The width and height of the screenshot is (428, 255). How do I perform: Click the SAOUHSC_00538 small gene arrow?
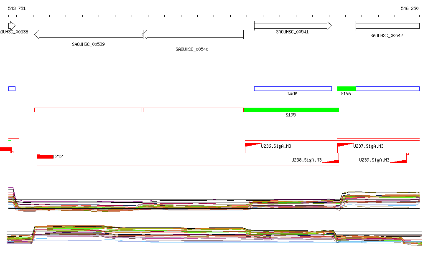click(12, 26)
